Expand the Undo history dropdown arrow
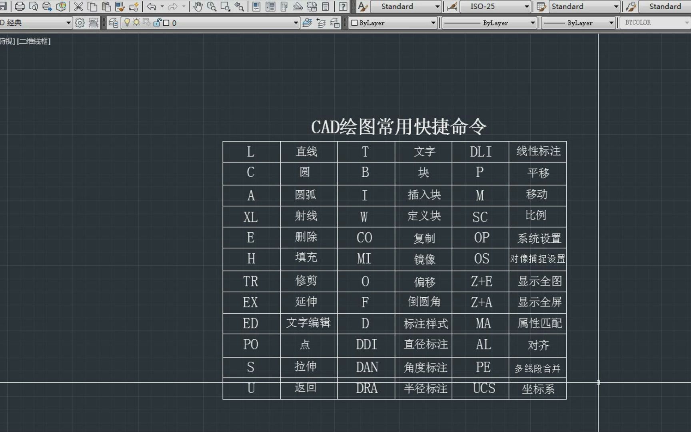Image resolution: width=691 pixels, height=432 pixels. click(162, 6)
